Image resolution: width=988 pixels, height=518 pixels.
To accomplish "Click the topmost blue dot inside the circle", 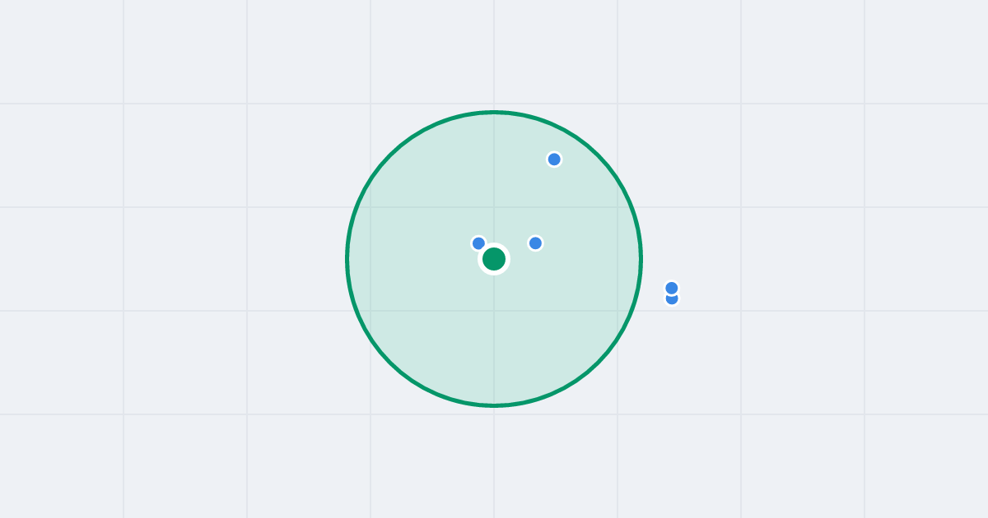I will tap(554, 160).
